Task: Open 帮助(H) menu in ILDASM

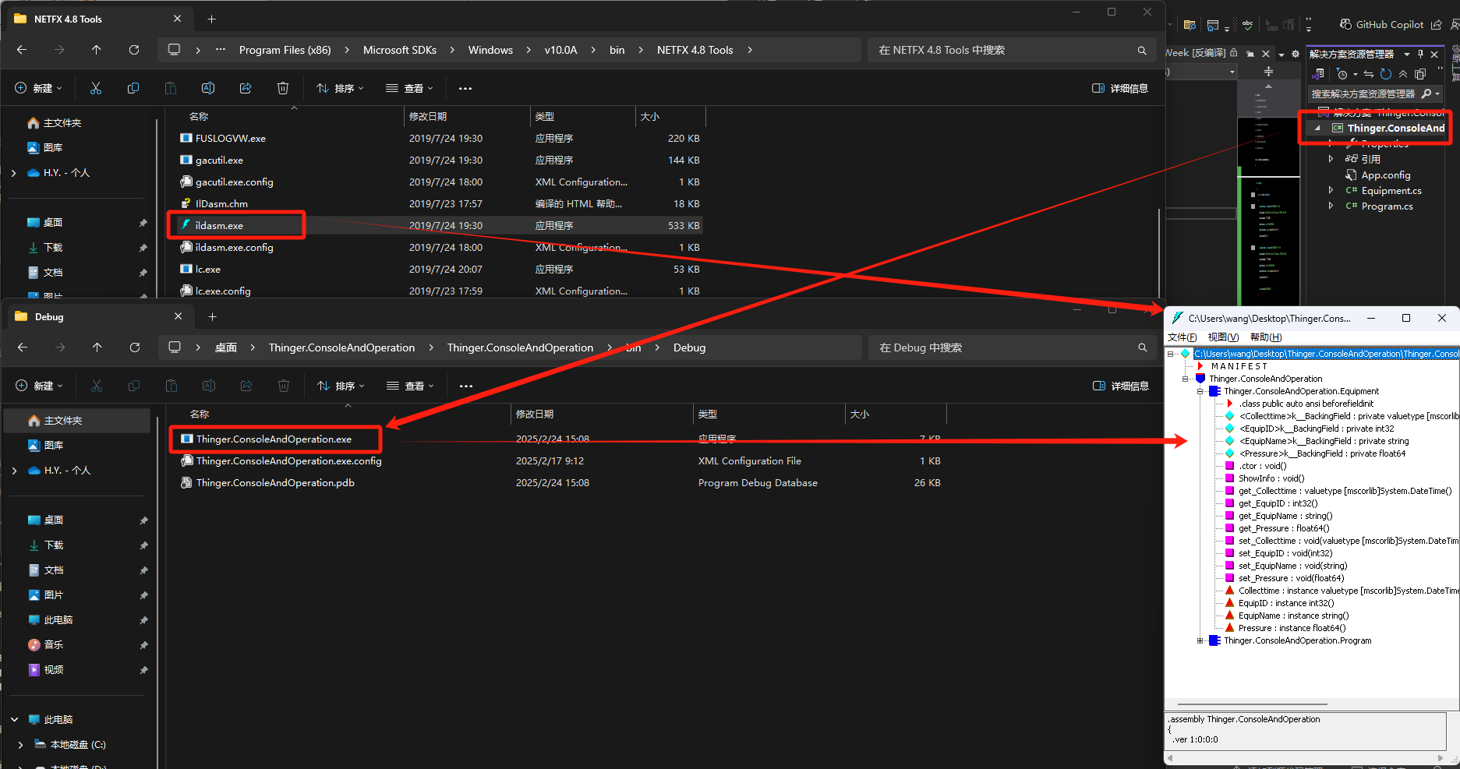Action: point(1265,337)
